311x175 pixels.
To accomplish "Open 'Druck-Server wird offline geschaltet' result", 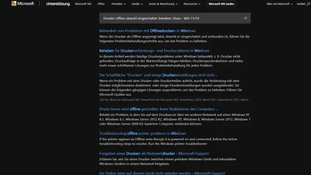I will (x=159, y=109).
